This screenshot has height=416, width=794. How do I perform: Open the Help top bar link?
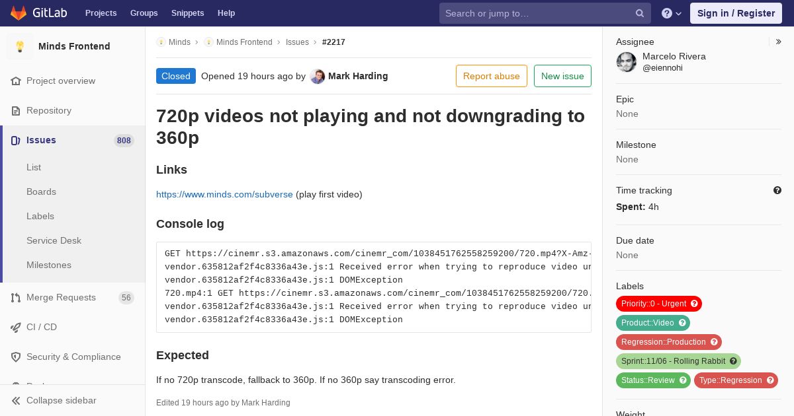(226, 13)
